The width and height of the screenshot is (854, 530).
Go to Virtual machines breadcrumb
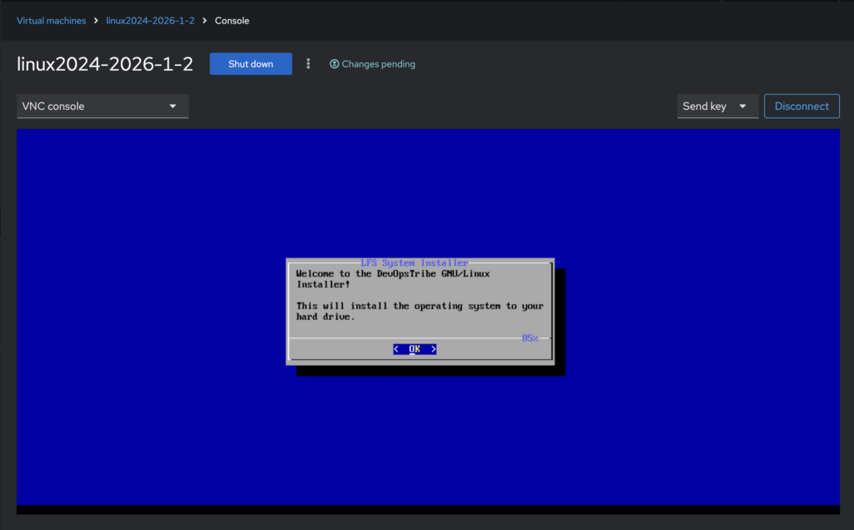(x=51, y=21)
